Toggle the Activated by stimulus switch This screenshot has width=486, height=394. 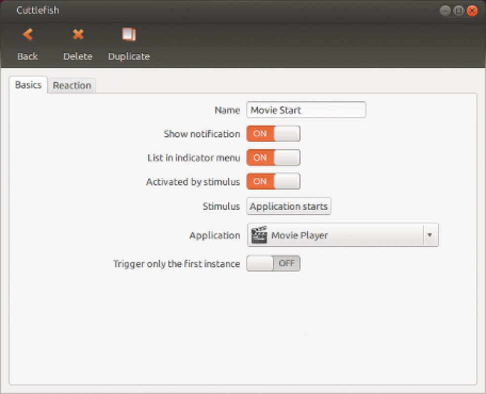point(274,181)
